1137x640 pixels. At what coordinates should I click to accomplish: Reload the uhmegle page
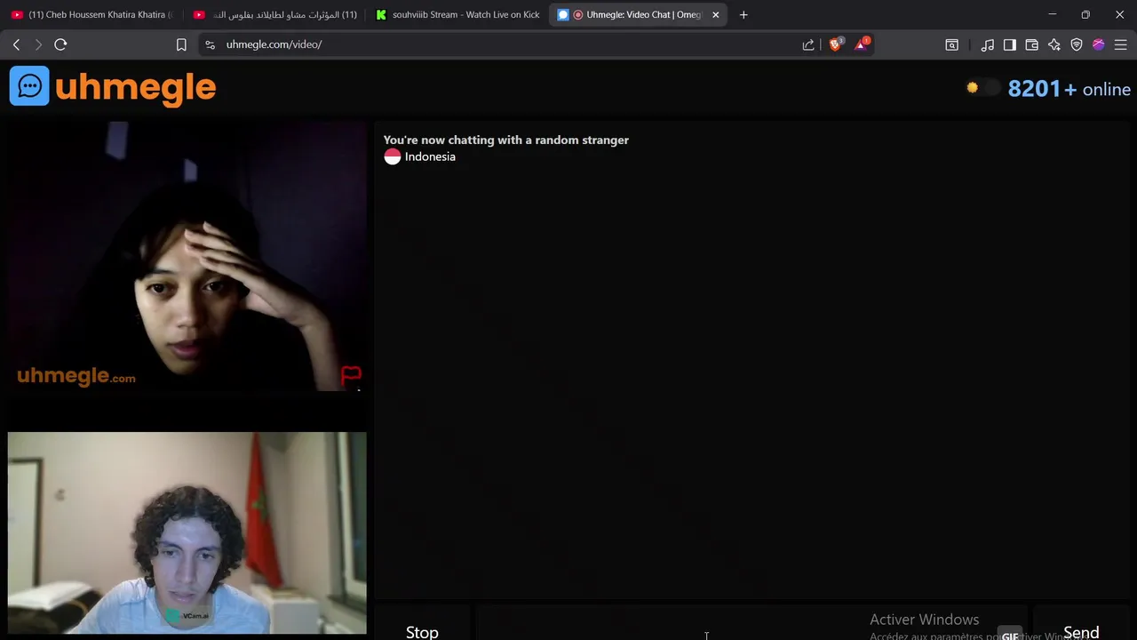pos(60,44)
